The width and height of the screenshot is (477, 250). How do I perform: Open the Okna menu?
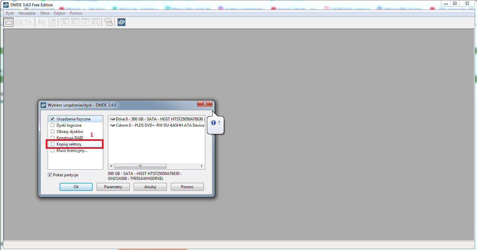(x=45, y=13)
